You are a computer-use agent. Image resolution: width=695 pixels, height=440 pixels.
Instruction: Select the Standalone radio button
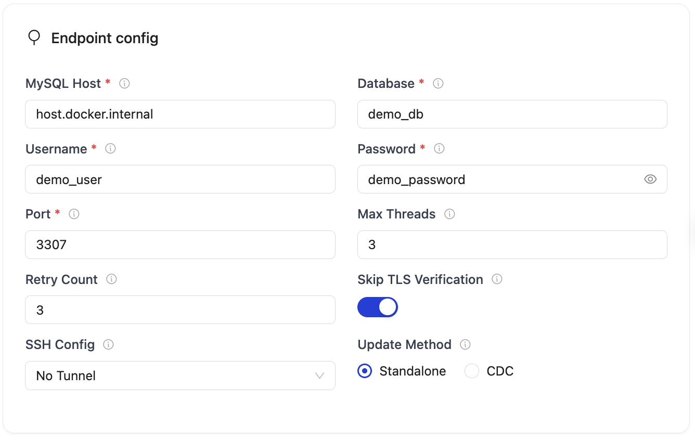click(x=365, y=371)
